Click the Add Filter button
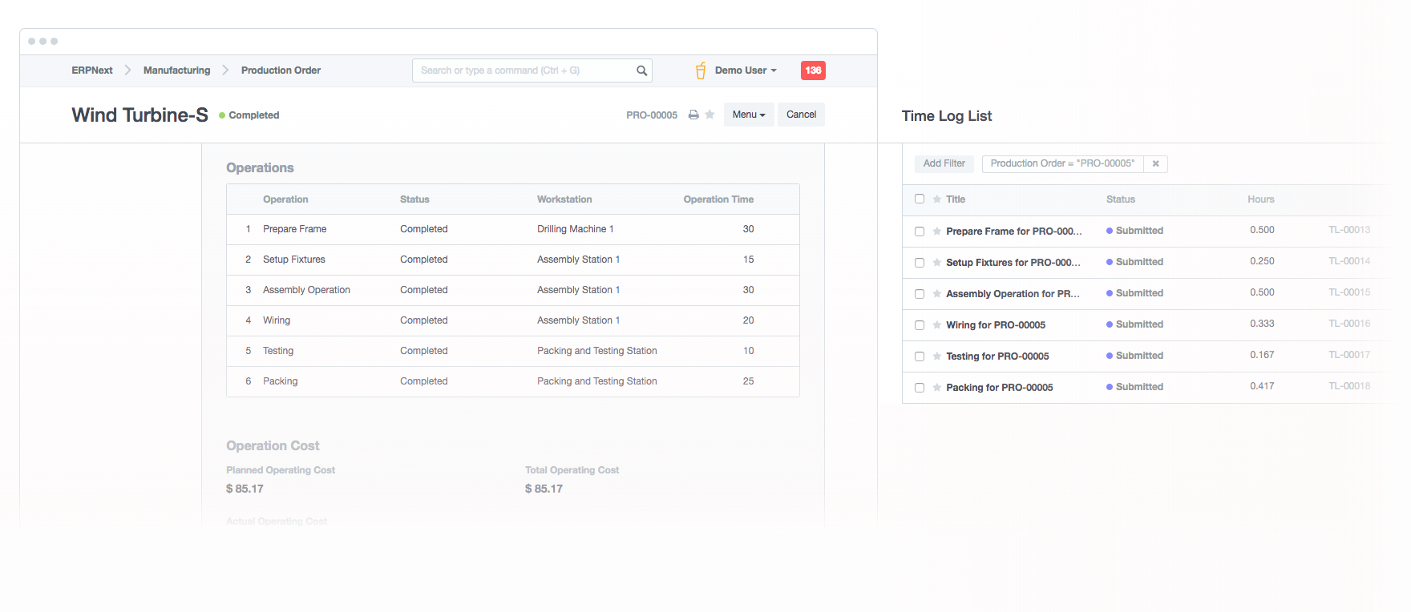 pos(944,163)
